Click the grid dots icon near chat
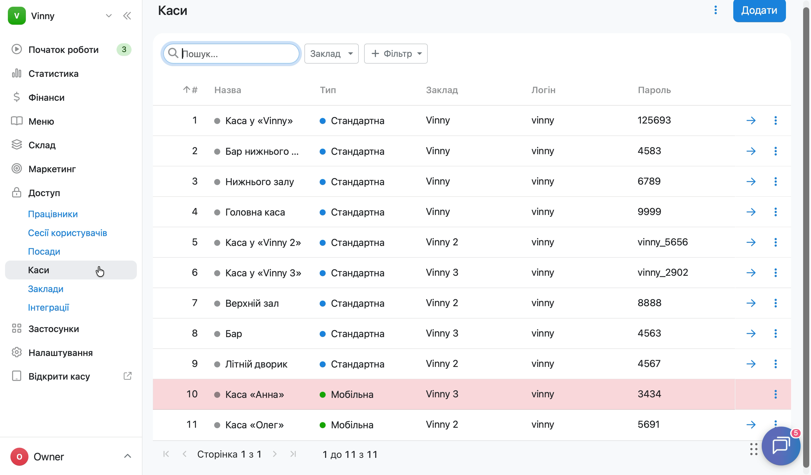811x475 pixels. pyautogui.click(x=753, y=449)
